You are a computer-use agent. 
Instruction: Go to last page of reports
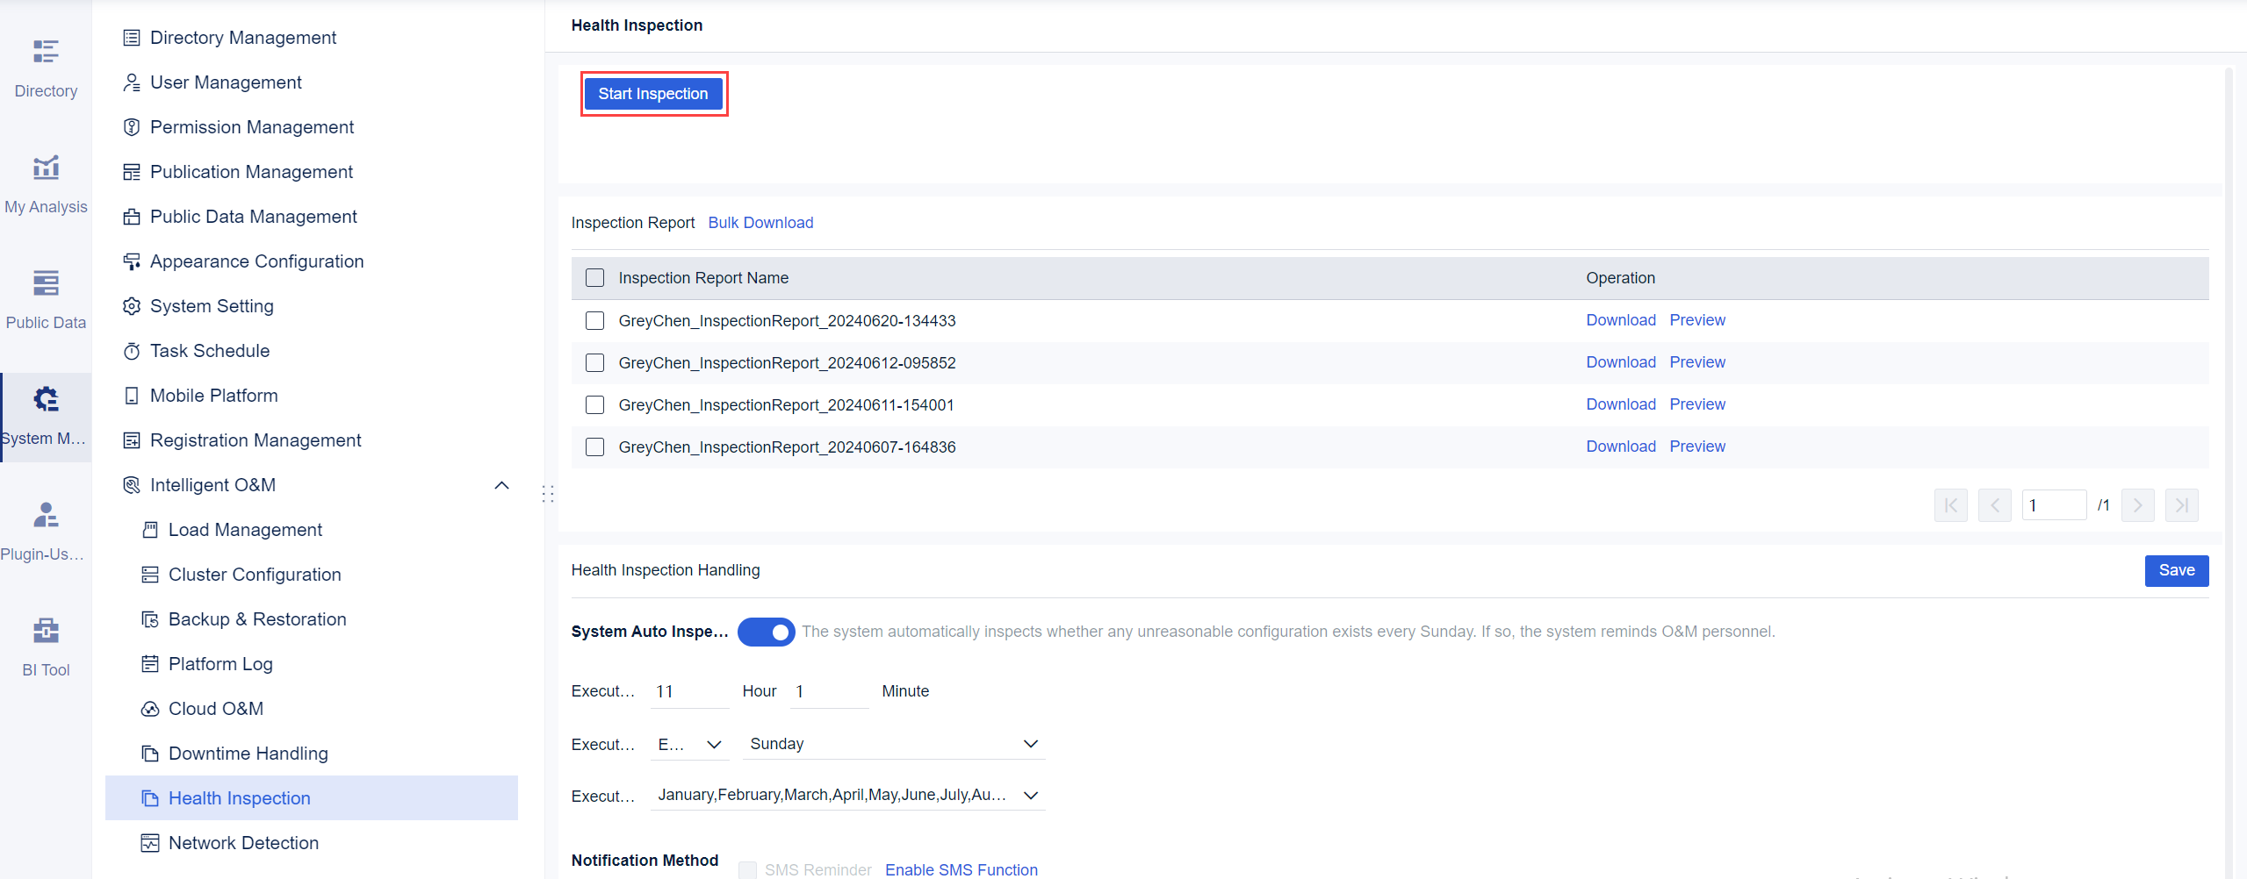tap(2181, 505)
